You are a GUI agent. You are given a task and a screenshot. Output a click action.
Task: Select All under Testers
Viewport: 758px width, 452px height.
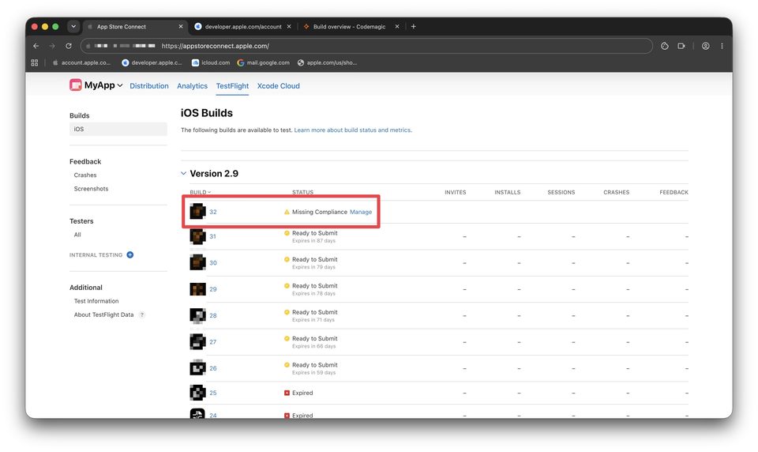tap(77, 235)
